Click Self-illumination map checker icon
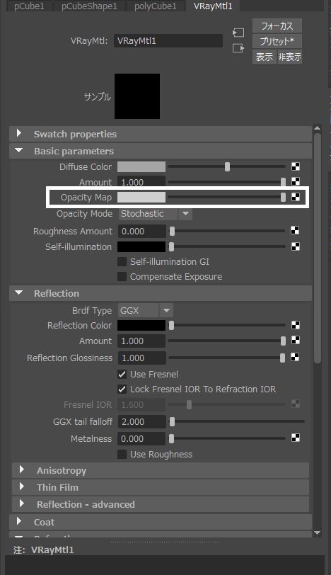Screen dimensions: 331x575 click(x=296, y=246)
